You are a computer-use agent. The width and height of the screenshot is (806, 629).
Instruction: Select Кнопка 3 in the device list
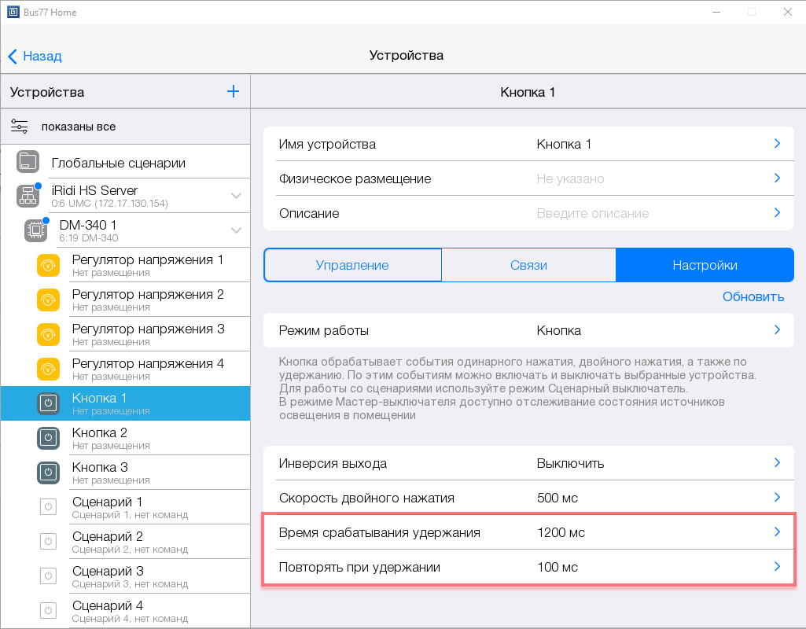tap(126, 473)
